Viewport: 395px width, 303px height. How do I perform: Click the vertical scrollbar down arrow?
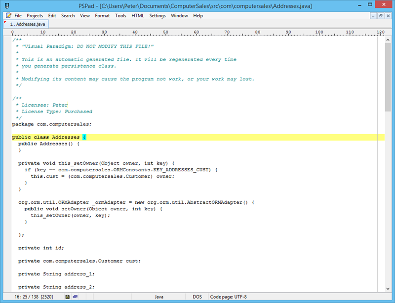[x=388, y=289]
